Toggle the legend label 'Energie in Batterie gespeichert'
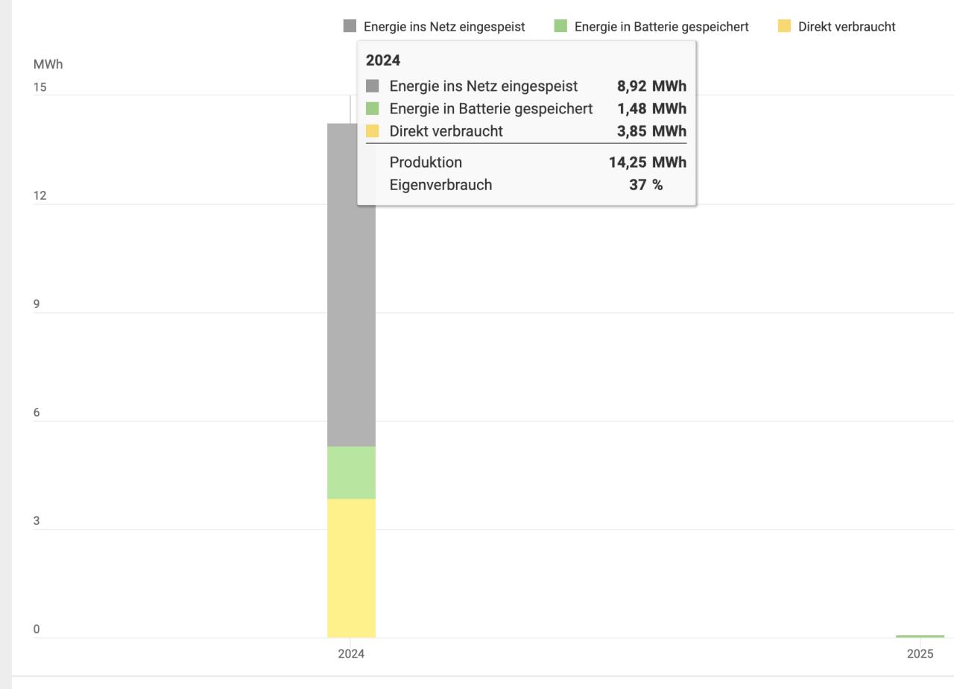 [x=661, y=27]
